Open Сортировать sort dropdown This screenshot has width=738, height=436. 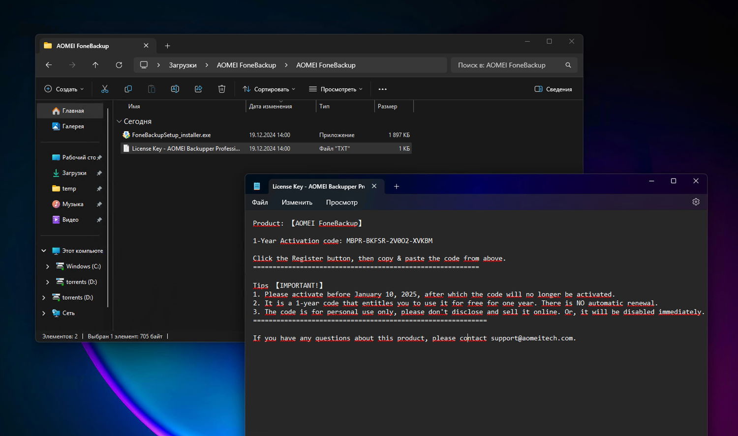269,89
